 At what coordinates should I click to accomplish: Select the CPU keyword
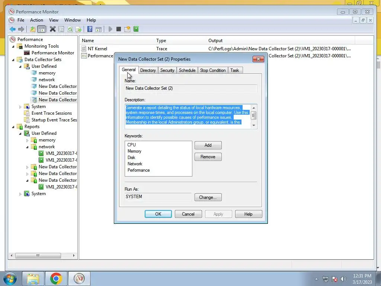[131, 145]
